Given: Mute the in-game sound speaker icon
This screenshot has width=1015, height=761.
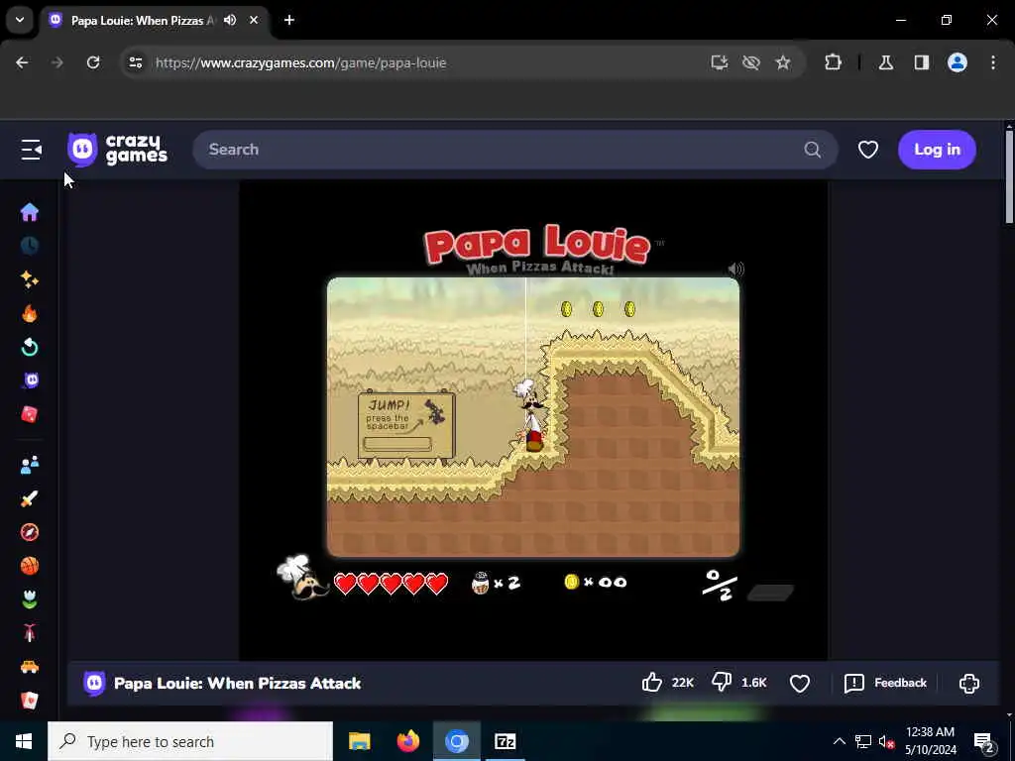Looking at the screenshot, I should (736, 269).
